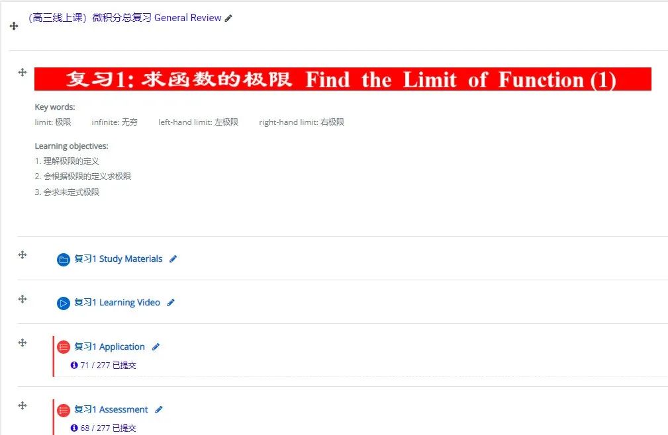Edit the 复习1 Learning Video title via pencil
Screen dimensions: 668x435
171,303
